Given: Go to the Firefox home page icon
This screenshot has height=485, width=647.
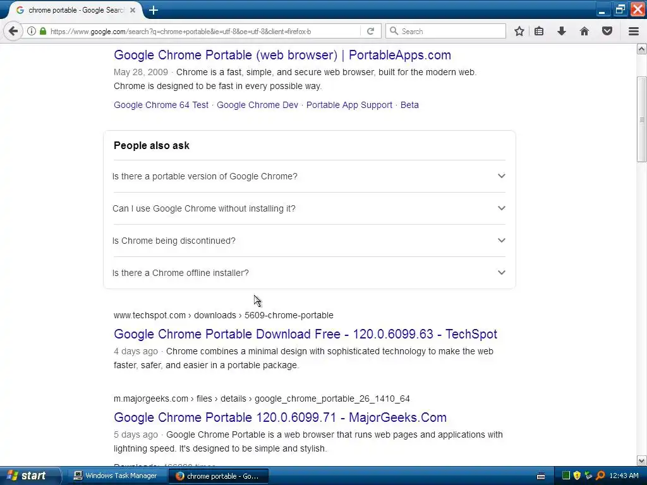Looking at the screenshot, I should click(x=584, y=32).
